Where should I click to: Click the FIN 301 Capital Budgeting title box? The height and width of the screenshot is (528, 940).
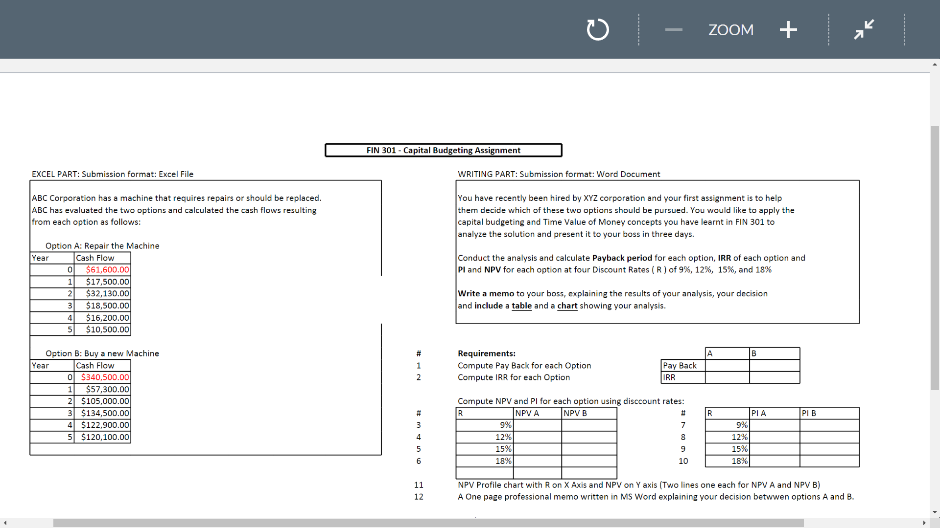coord(443,150)
